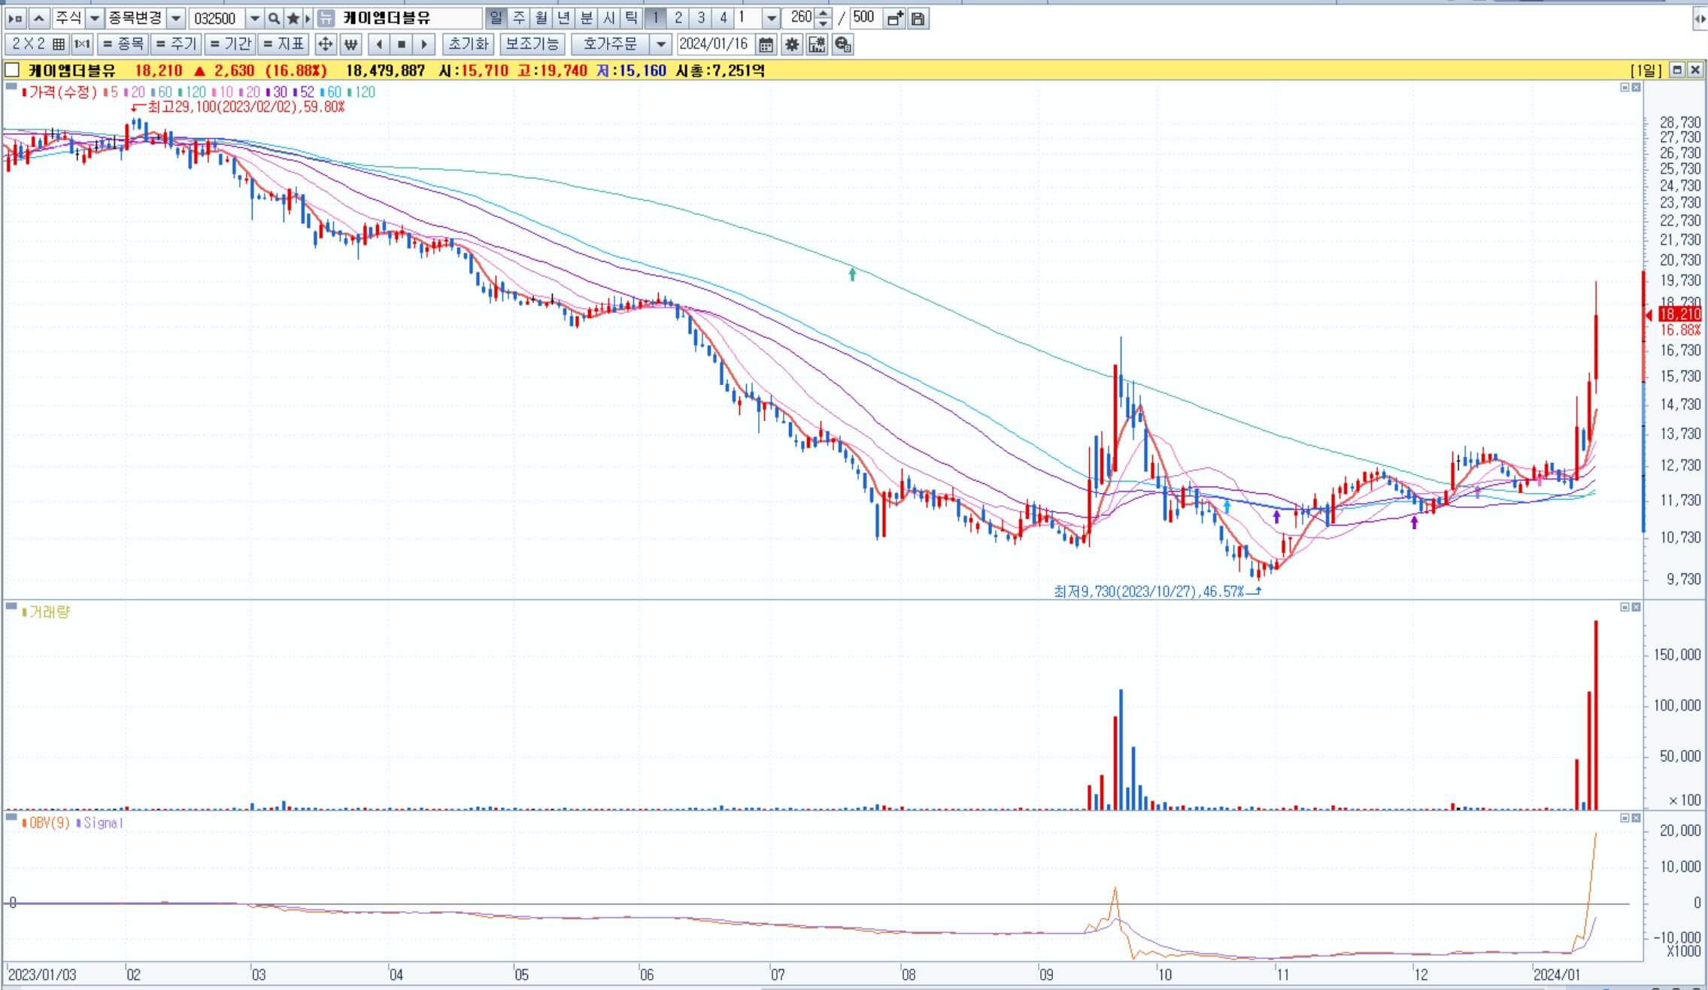
Task: Toggle the 종목 sync button
Action: coord(123,44)
